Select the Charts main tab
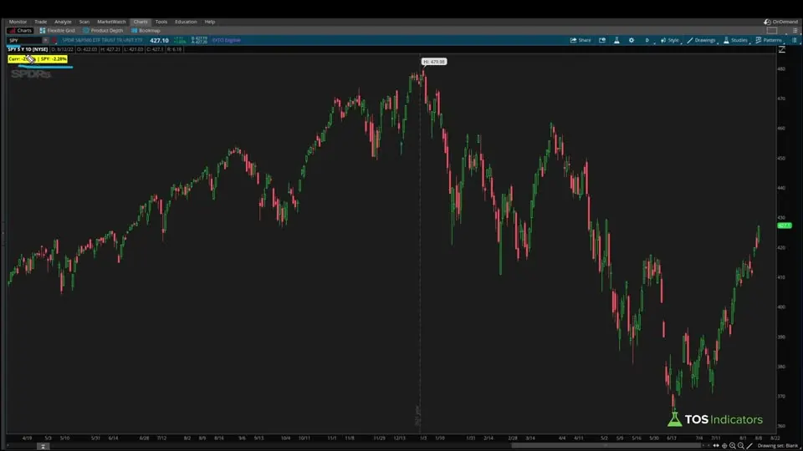The width and height of the screenshot is (803, 451). [141, 22]
